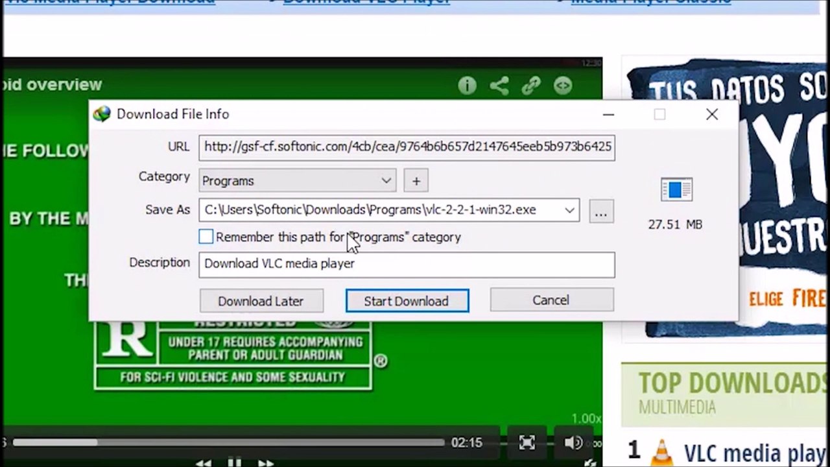Image resolution: width=830 pixels, height=467 pixels.
Task: Mute the video with the speaker icon
Action: coord(573,442)
